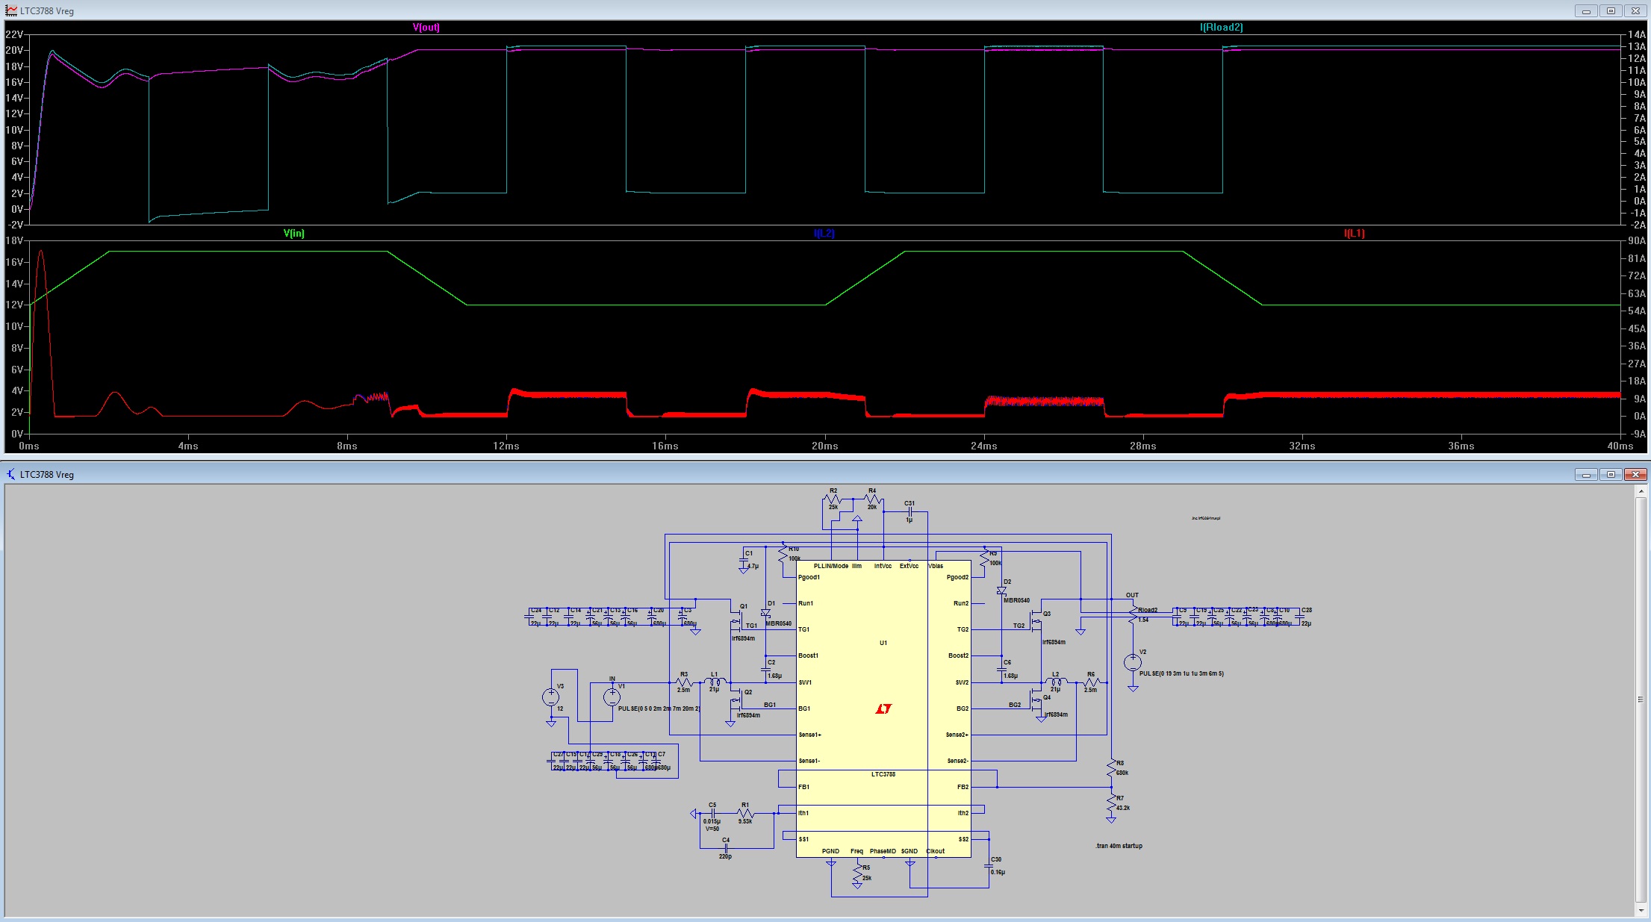This screenshot has height=922, width=1651.
Task: Click the '.tran 40m startup' directive
Action: (1119, 846)
